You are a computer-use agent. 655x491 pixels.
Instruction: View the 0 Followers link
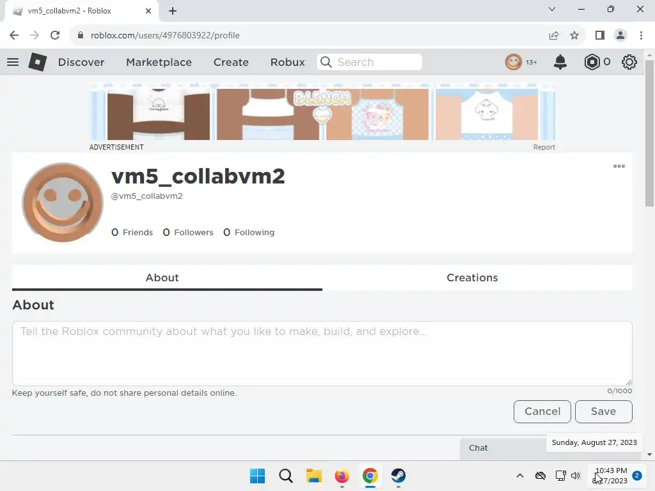[x=188, y=232]
